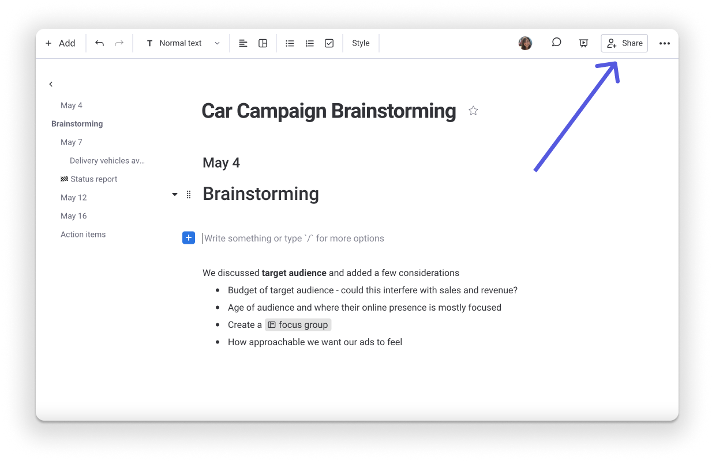Click the blue plus insert button
The width and height of the screenshot is (712, 461).
pos(188,237)
